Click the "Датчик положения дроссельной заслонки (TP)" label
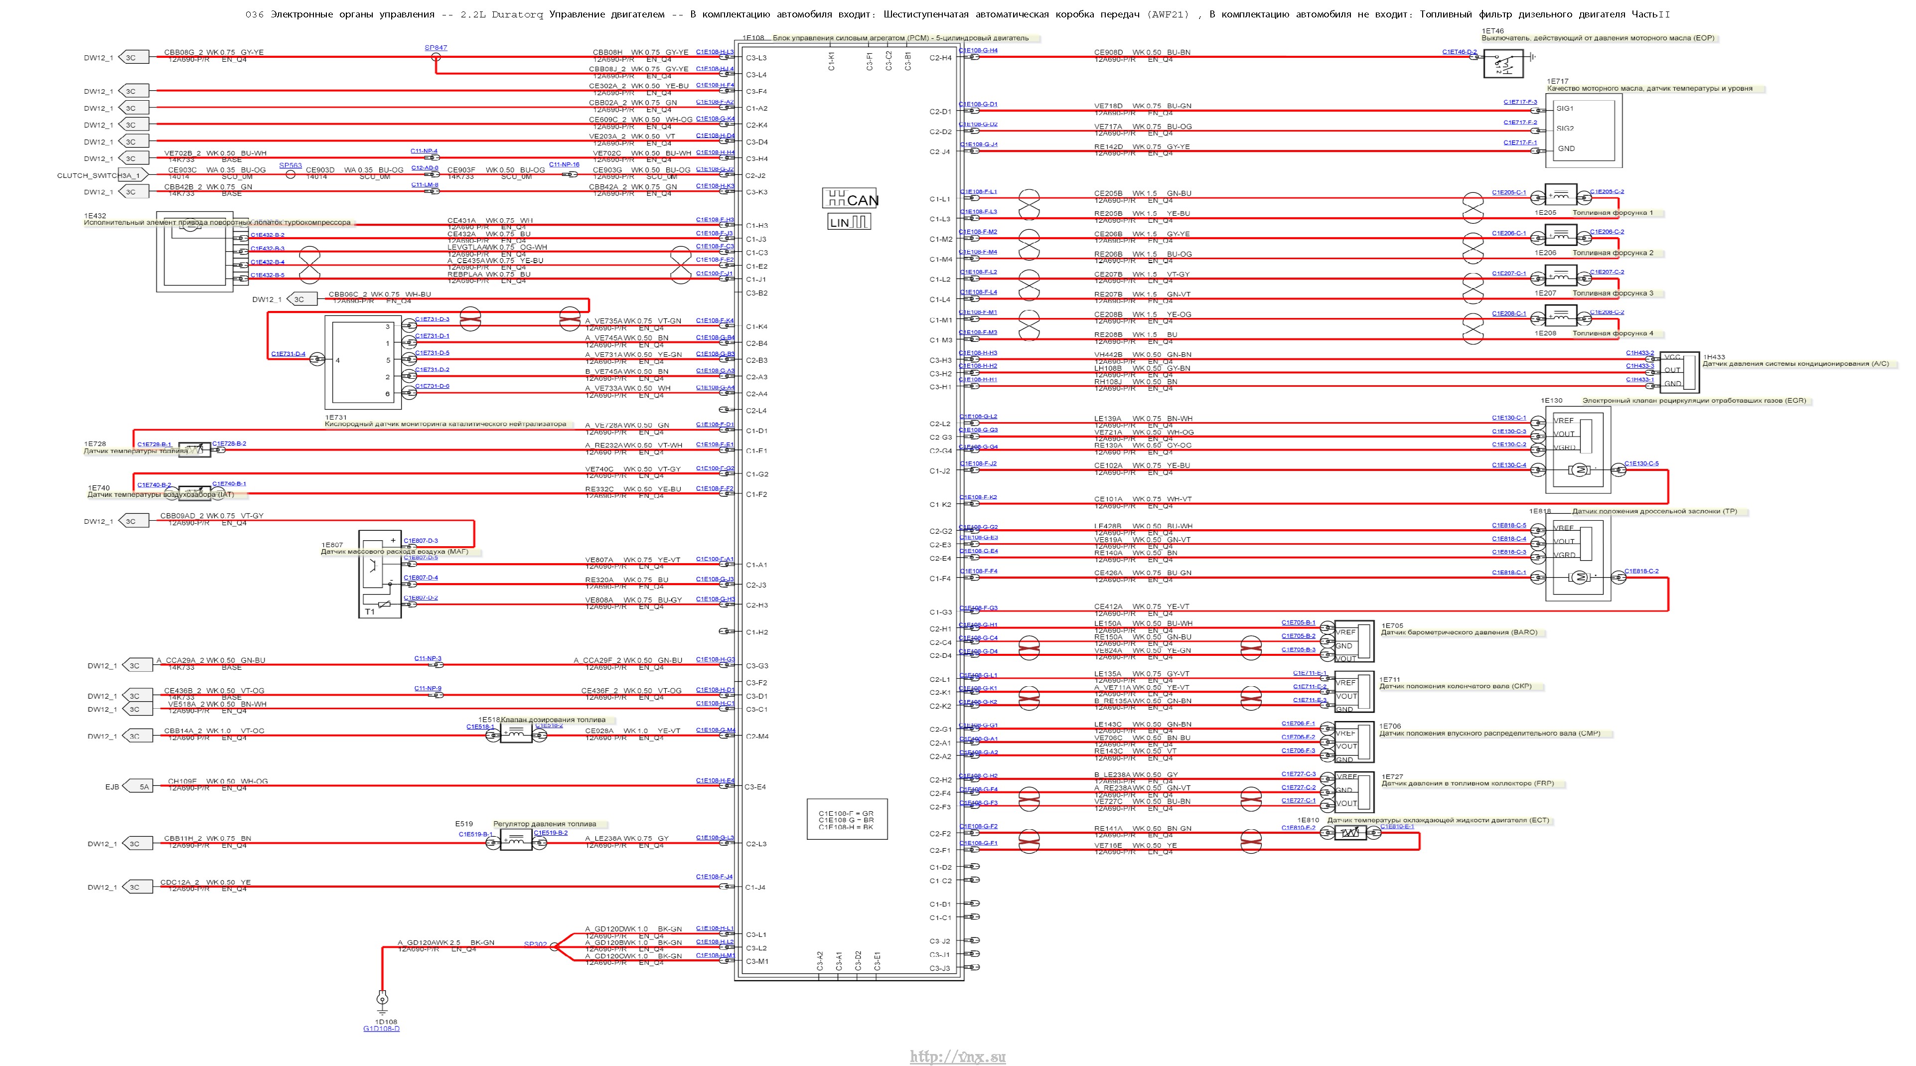 1654,511
